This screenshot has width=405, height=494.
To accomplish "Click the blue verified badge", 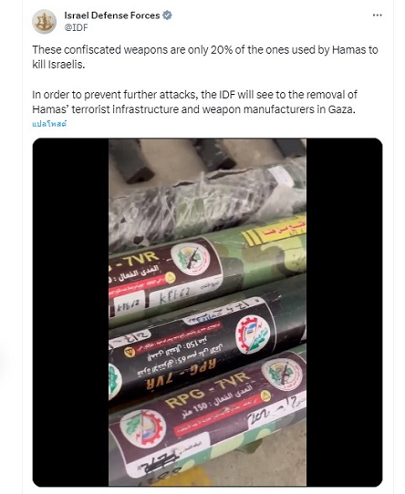I will click(x=167, y=15).
